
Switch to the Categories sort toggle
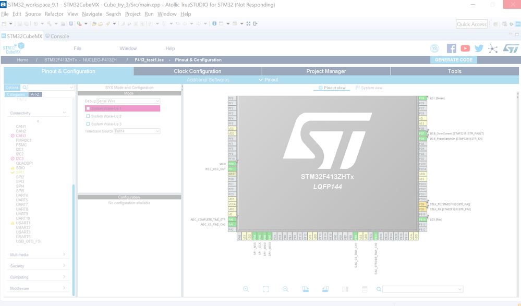tap(16, 95)
